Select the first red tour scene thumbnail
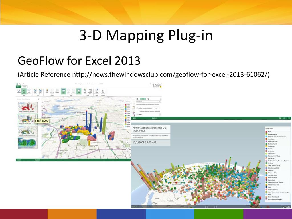The width and height of the screenshot is (292, 219). 28,108
